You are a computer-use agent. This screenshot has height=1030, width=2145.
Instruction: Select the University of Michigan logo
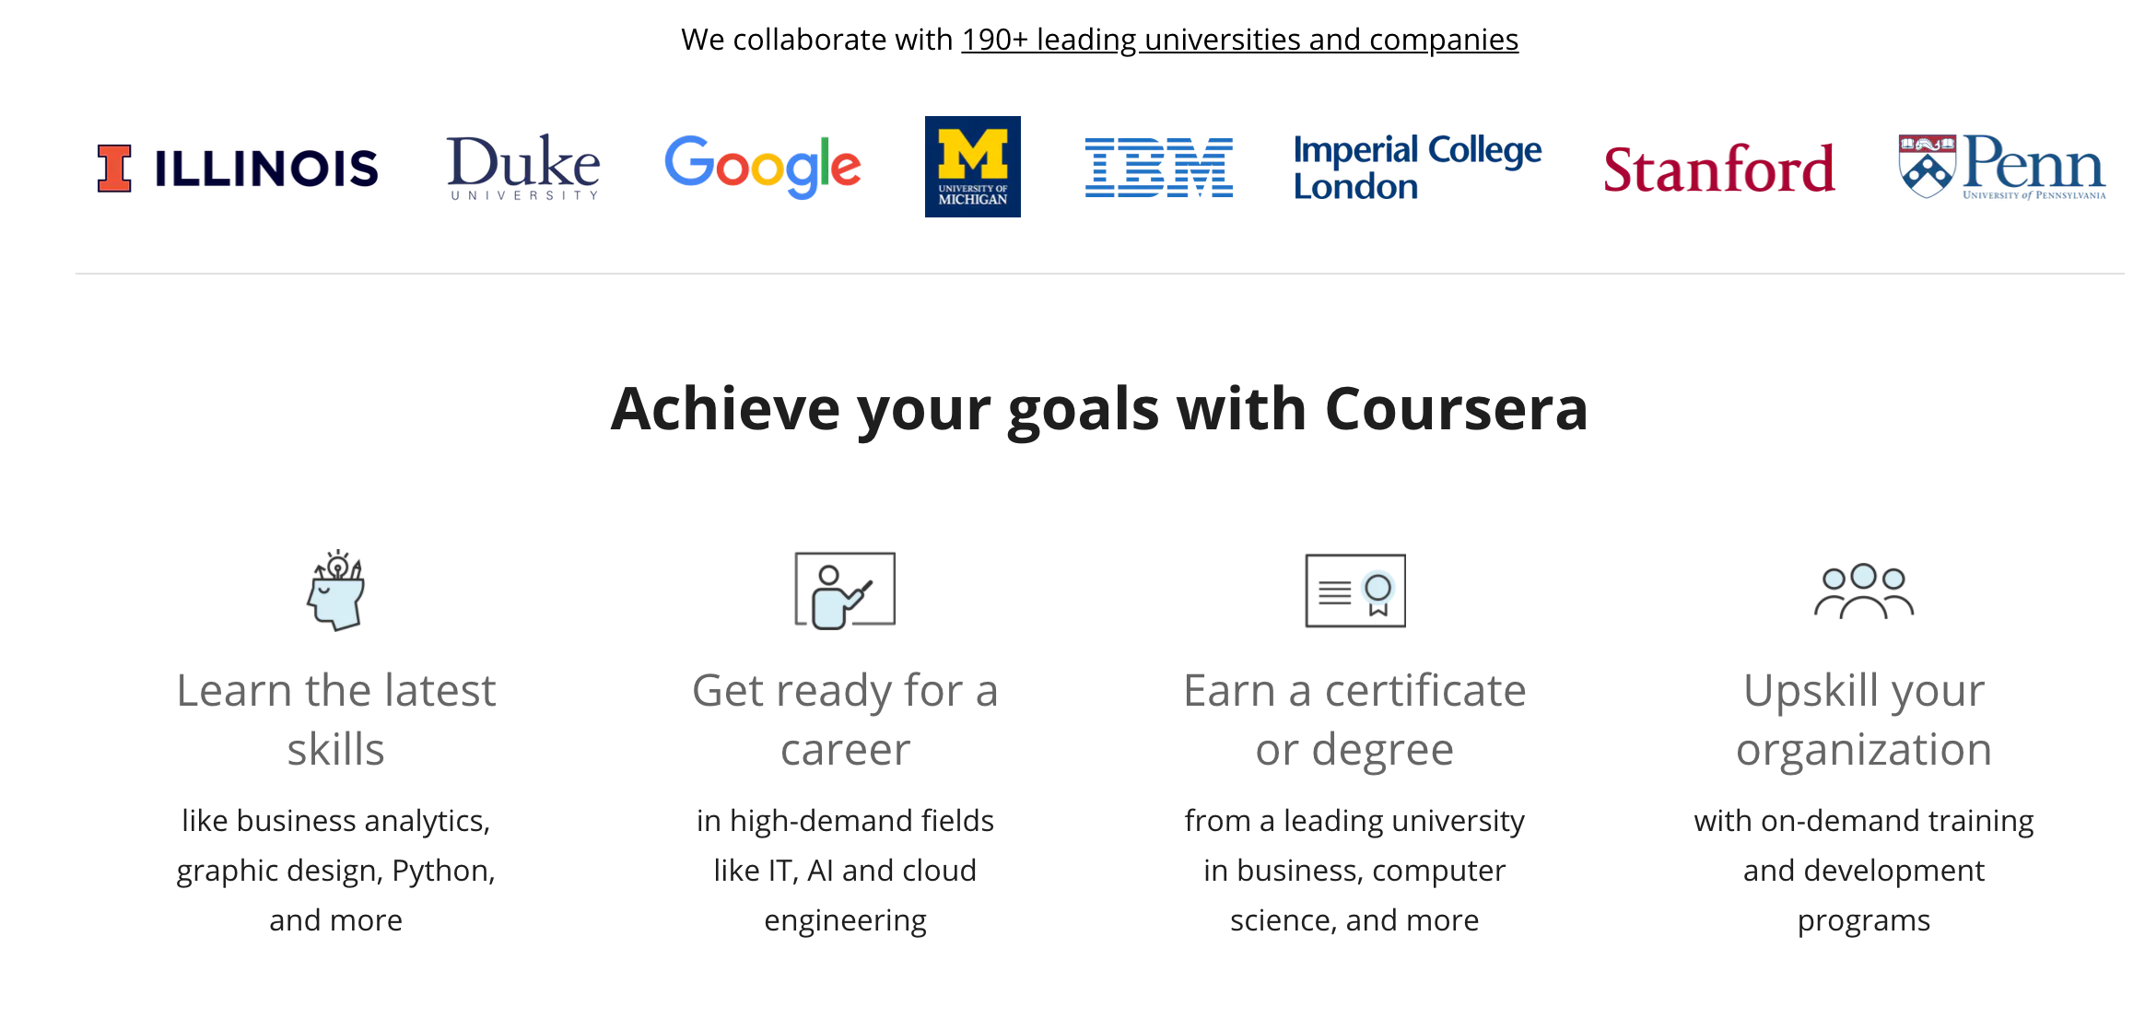pyautogui.click(x=972, y=167)
